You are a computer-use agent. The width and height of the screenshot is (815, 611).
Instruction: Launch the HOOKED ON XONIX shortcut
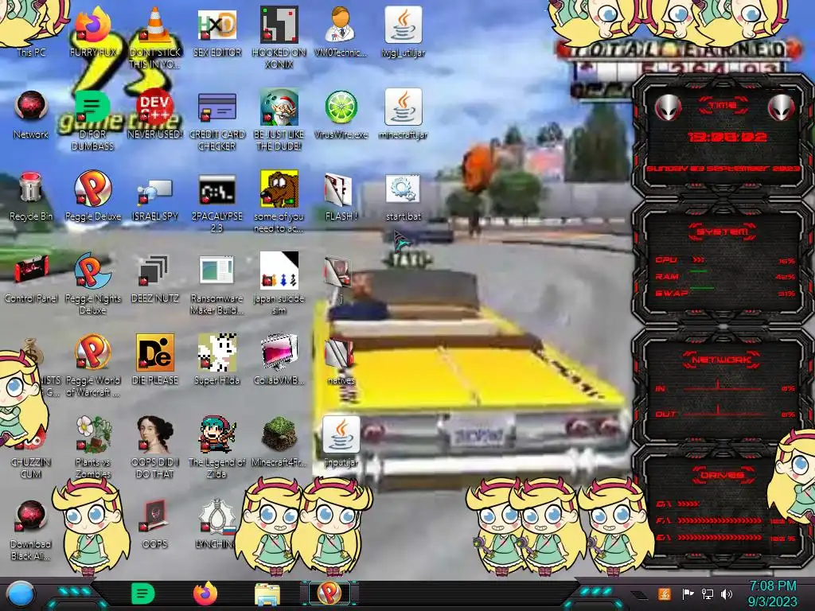pyautogui.click(x=279, y=37)
